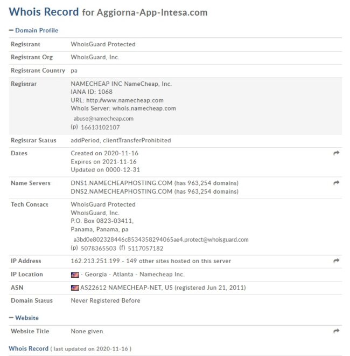
Task: Click the tech contact phone 5078365503
Action: point(99,248)
